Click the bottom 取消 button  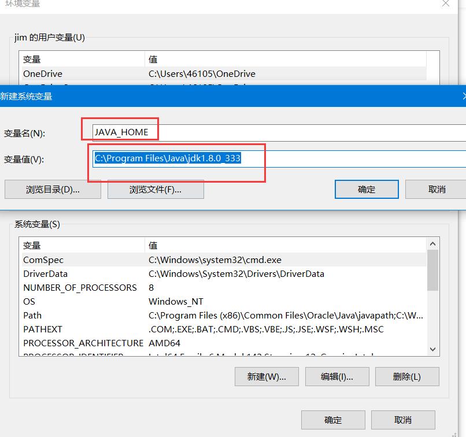(403, 420)
